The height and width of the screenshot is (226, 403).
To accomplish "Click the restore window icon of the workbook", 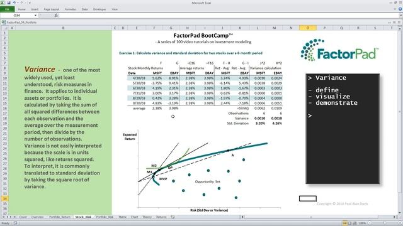I will click(395, 23).
